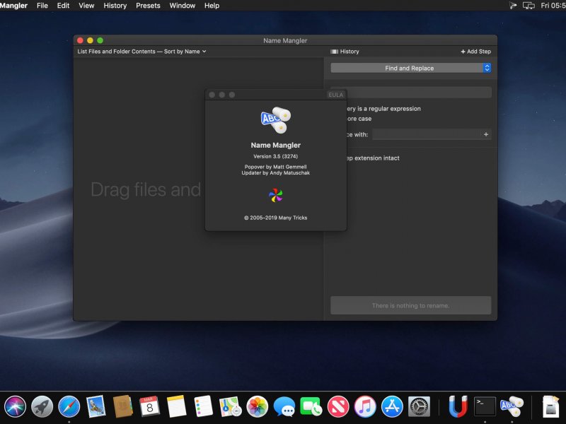Open Contacts from the dock
The height and width of the screenshot is (424, 566).
click(122, 406)
